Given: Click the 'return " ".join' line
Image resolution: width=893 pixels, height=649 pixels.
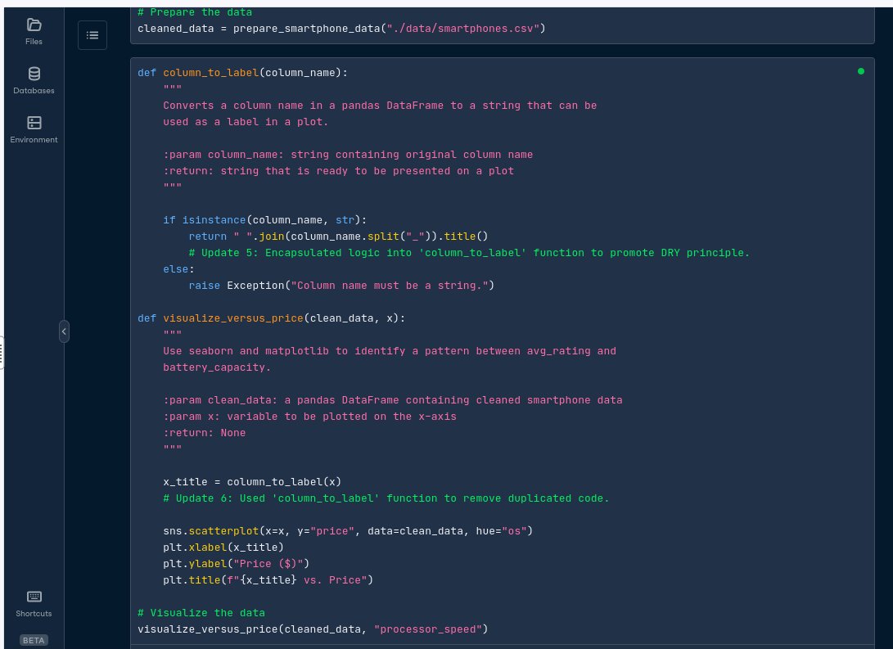Looking at the screenshot, I should [338, 237].
